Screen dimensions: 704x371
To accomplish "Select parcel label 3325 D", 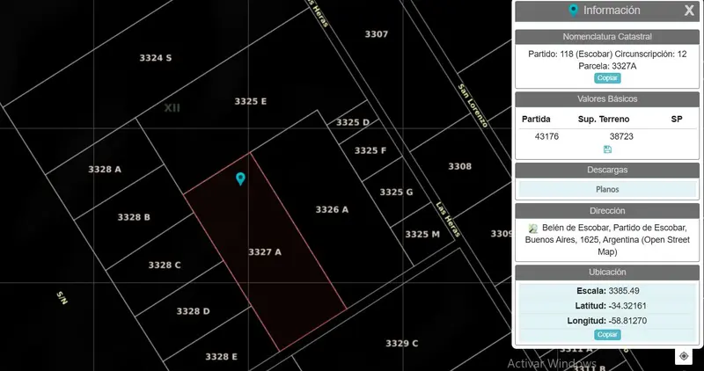I will point(353,122).
